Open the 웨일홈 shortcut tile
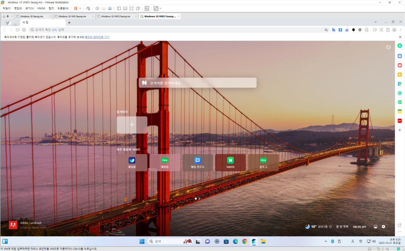This screenshot has height=251, width=405. [132, 163]
